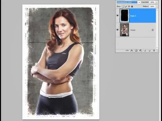Hide the Fondo layer eye
This screenshot has width=162, height=121.
(118, 30)
